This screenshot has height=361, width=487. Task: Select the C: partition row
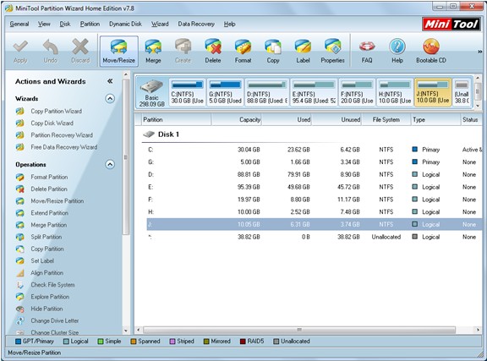click(314, 150)
